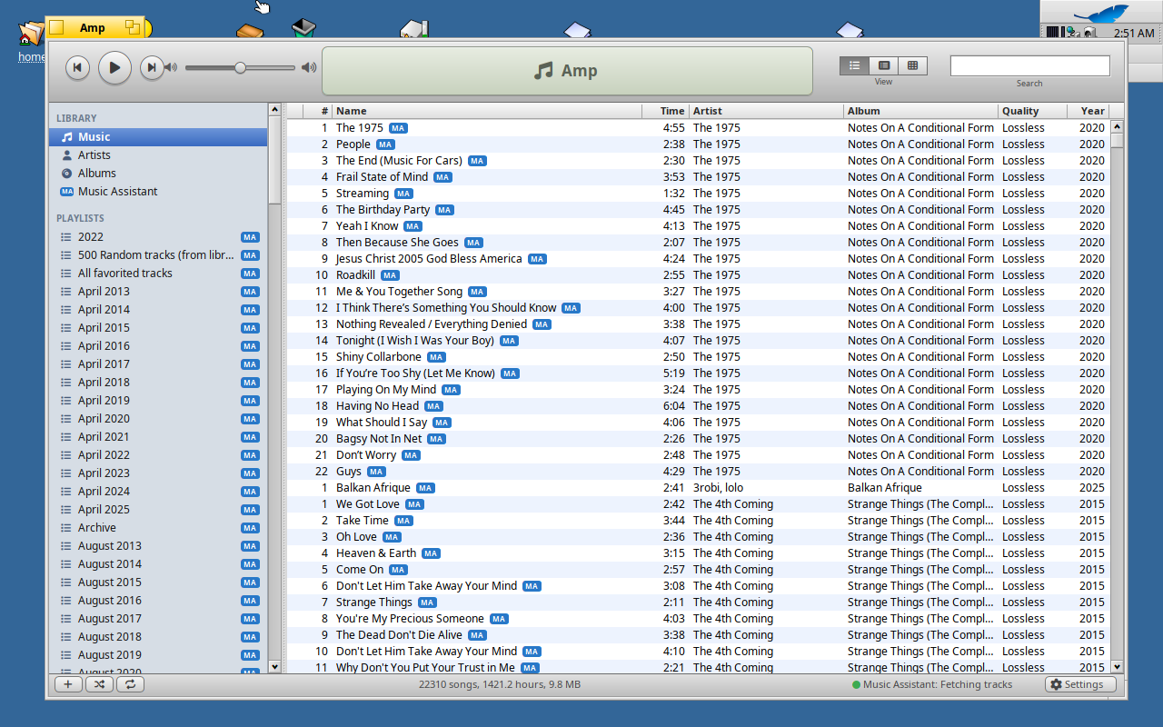Image resolution: width=1163 pixels, height=727 pixels.
Task: Open the Deskbar leaf menu
Action: (x=1100, y=13)
